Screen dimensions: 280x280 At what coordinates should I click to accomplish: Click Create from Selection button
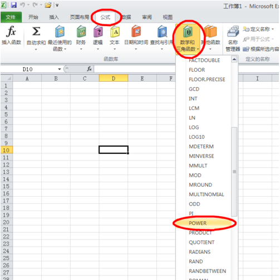point(261,49)
